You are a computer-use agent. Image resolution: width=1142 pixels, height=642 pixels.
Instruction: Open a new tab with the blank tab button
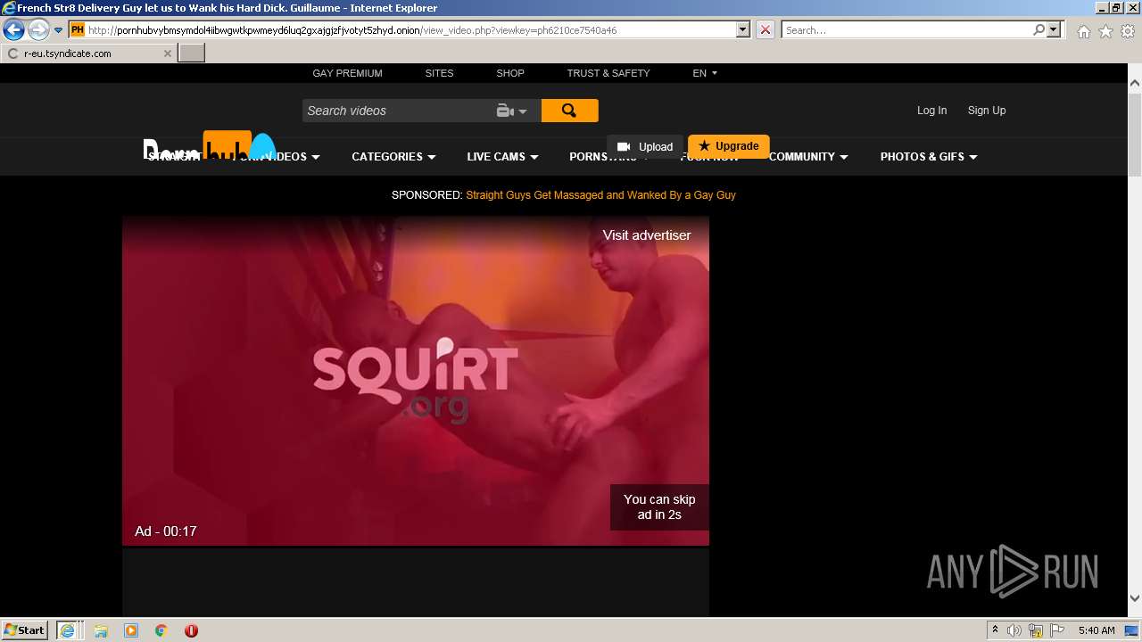192,53
